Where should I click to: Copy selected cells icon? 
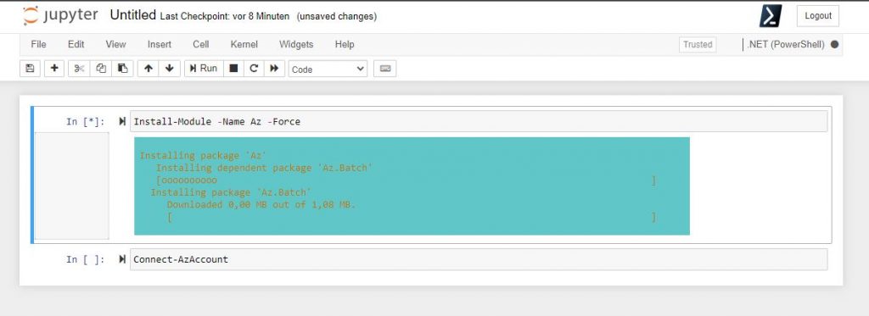[101, 69]
